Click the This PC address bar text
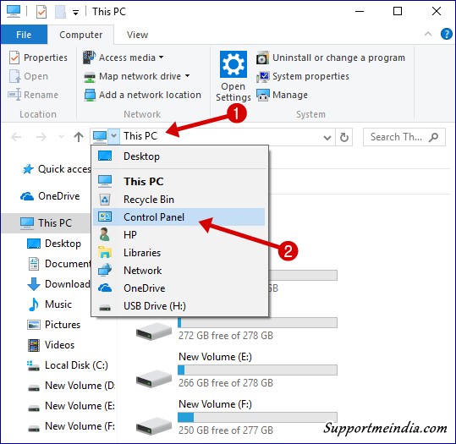This screenshot has height=444, width=456. 140,136
